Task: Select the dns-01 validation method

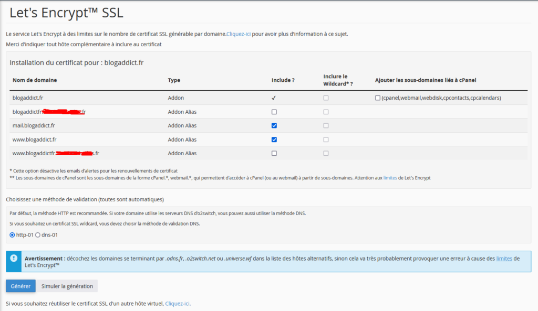Action: (x=38, y=235)
